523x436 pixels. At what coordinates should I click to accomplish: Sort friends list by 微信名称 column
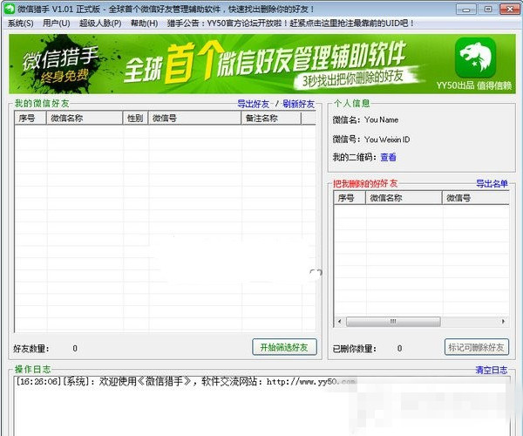(x=85, y=118)
